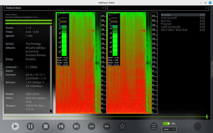Click the '3:42 / 3:44' time value
The image size is (213, 133).
pos(32,32)
